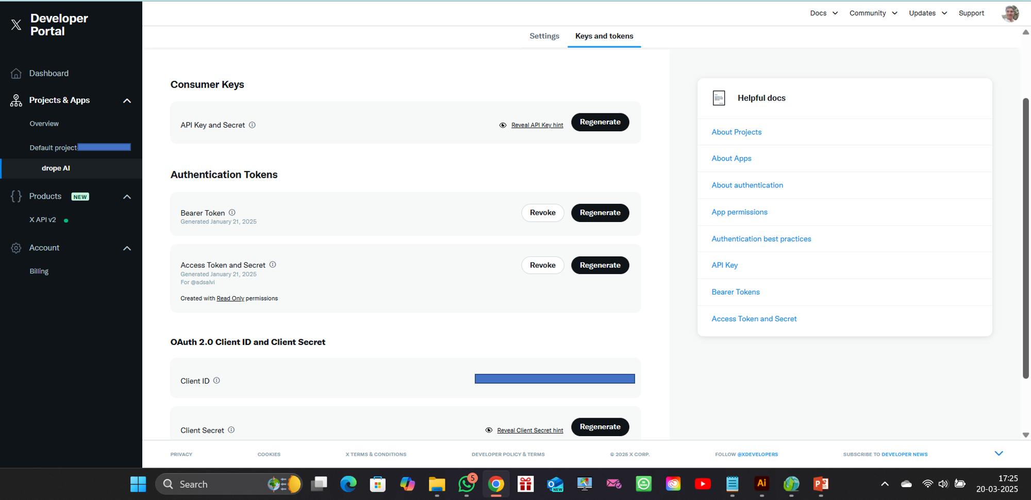1031x500 pixels.
Task: Open the taskbar clock and date
Action: (997, 484)
